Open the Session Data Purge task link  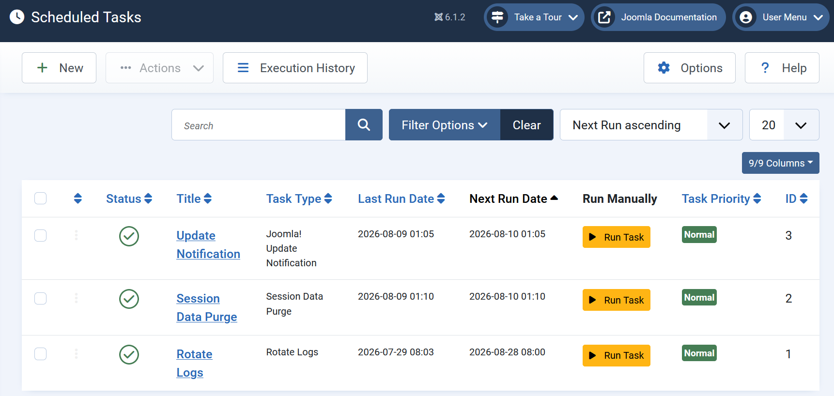tap(207, 307)
